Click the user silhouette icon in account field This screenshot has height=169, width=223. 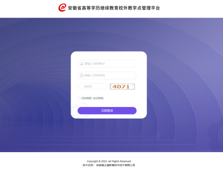pos(82,64)
